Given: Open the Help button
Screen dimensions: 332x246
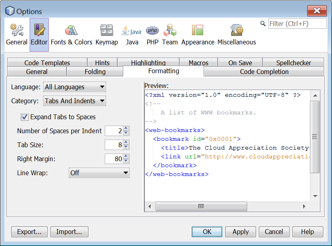Looking at the screenshot, I should point(308,232).
